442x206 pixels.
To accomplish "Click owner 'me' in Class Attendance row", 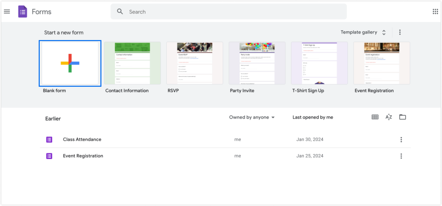I will [238, 139].
